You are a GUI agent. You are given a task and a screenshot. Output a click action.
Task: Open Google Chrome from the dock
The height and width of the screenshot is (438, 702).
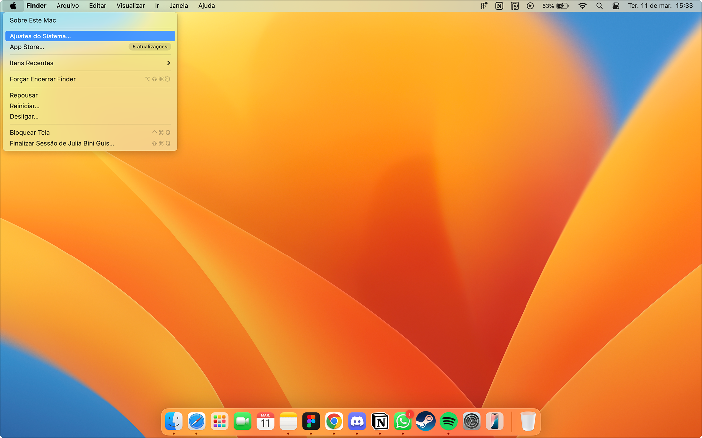tap(334, 421)
